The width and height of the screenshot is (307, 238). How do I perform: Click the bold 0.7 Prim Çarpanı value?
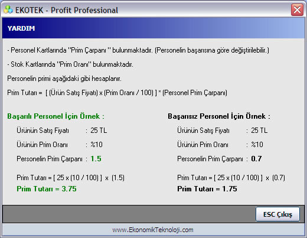pos(256,159)
